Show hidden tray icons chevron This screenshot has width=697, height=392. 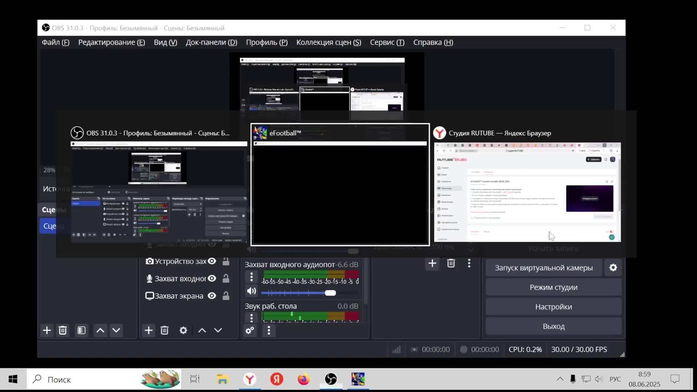[560, 379]
